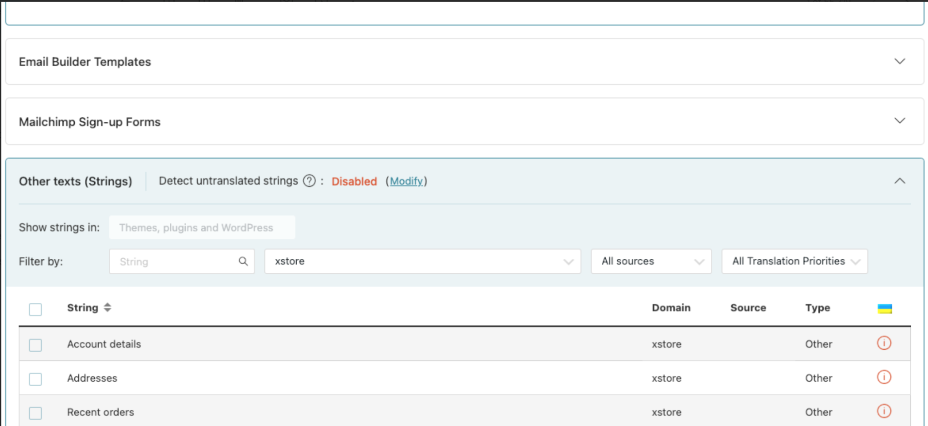Open the xstore domain dropdown

point(422,261)
